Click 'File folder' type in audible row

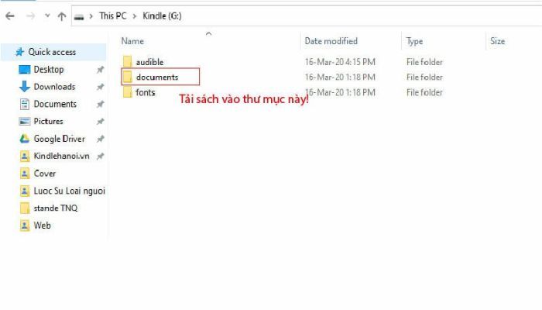pos(424,62)
